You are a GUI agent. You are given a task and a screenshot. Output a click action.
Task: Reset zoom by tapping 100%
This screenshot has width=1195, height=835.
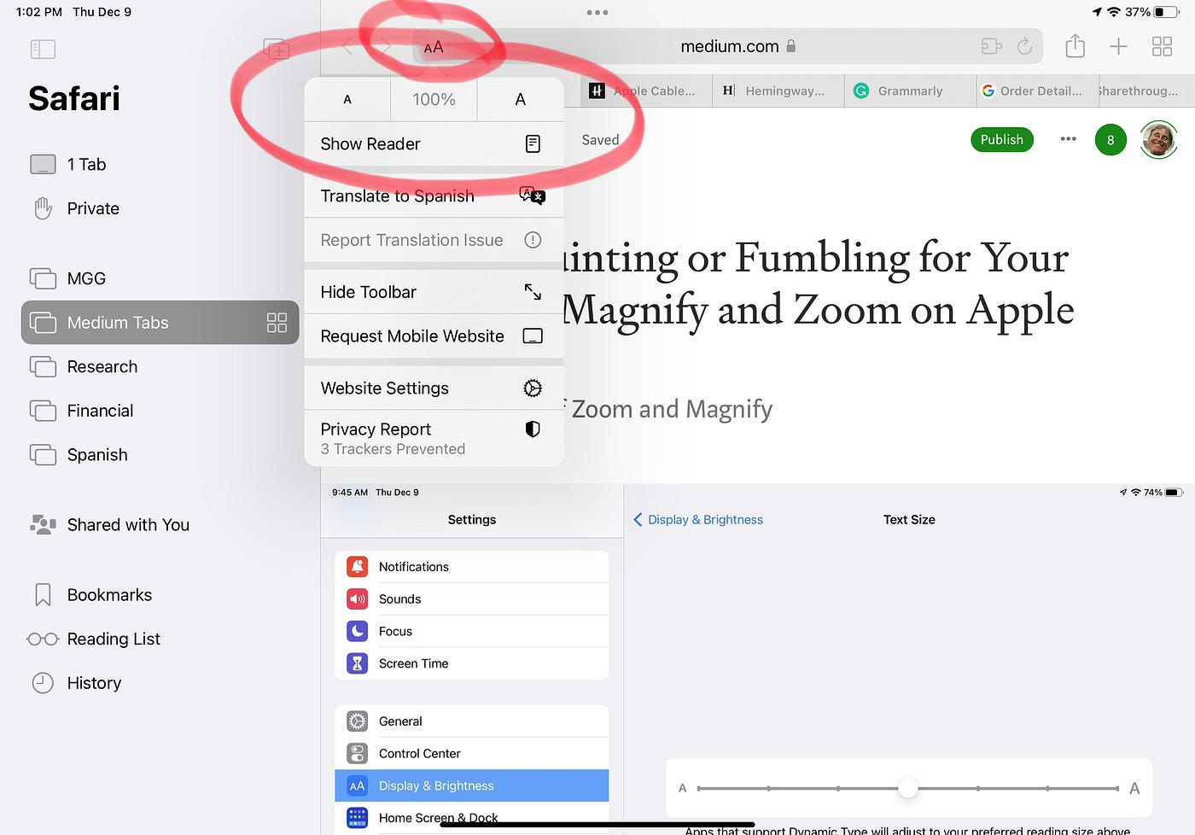click(434, 99)
